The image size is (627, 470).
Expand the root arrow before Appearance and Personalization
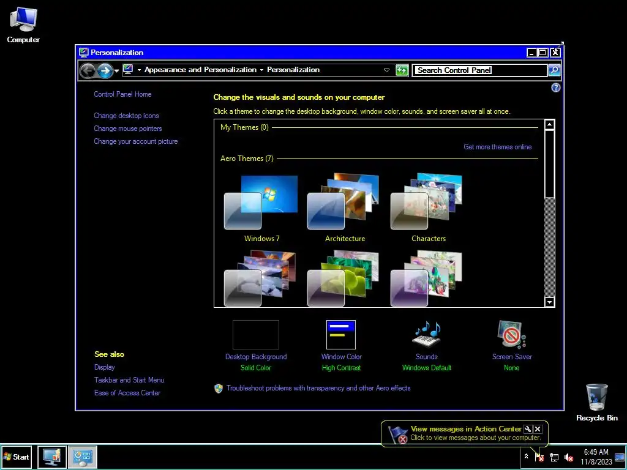point(139,70)
